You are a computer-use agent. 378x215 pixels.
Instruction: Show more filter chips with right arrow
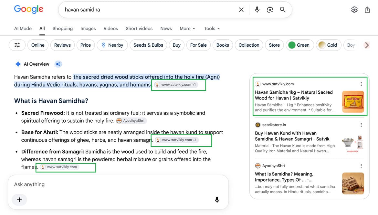(367, 45)
